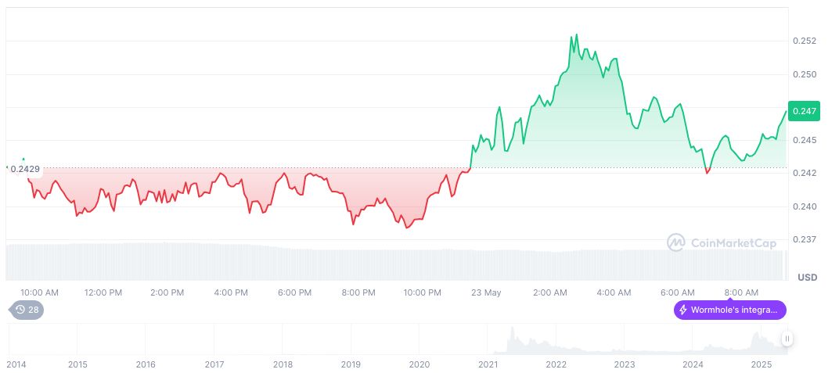The width and height of the screenshot is (839, 373).
Task: Click the 0.252 price axis label
Action: [804, 41]
